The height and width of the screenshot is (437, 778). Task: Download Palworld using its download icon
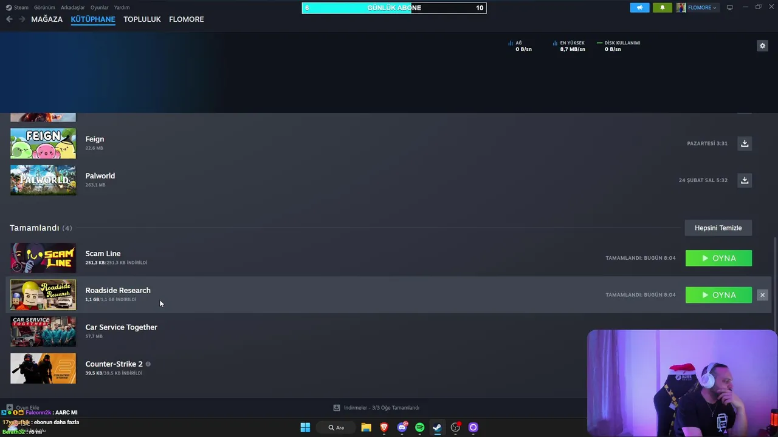[x=745, y=180]
